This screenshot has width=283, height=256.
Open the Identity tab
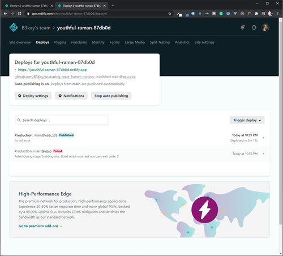pos(98,42)
